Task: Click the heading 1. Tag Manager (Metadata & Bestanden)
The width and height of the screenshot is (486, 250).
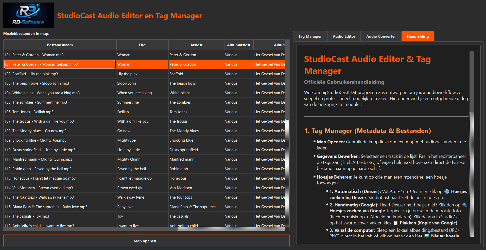Action: [368, 131]
